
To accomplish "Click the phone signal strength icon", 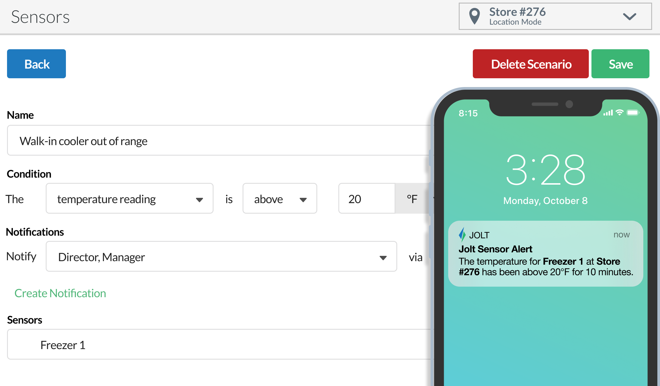I will [608, 113].
